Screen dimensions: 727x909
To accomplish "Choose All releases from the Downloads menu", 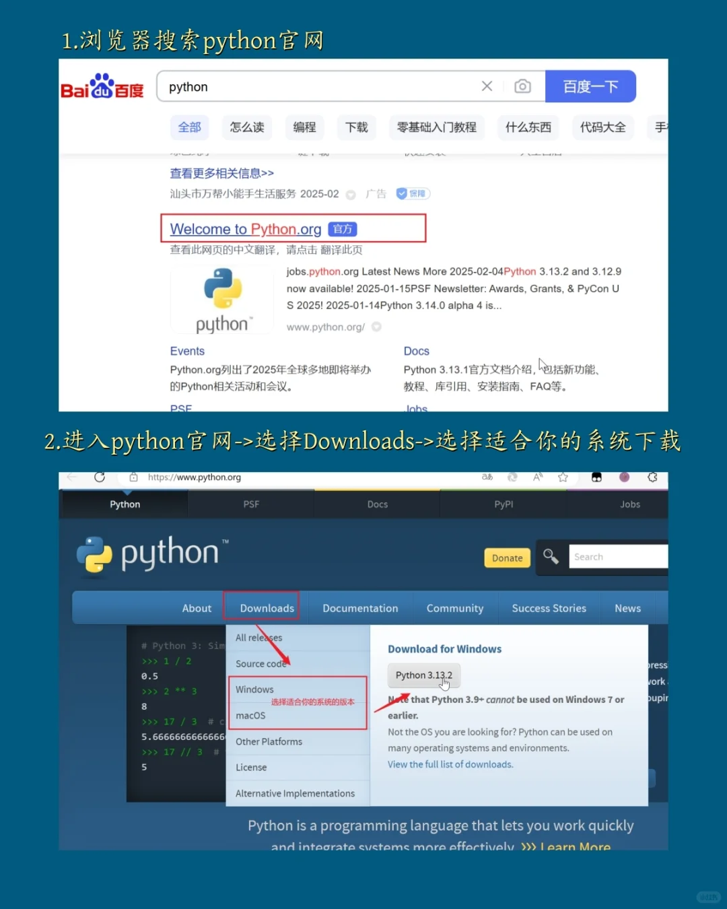I will [x=258, y=638].
